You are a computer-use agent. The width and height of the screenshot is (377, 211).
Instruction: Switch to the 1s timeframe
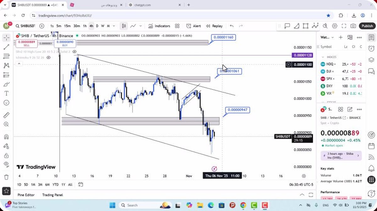pyautogui.click(x=52, y=26)
